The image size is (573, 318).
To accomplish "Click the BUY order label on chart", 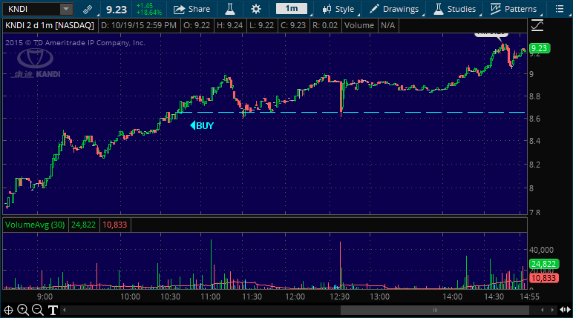I will [202, 125].
